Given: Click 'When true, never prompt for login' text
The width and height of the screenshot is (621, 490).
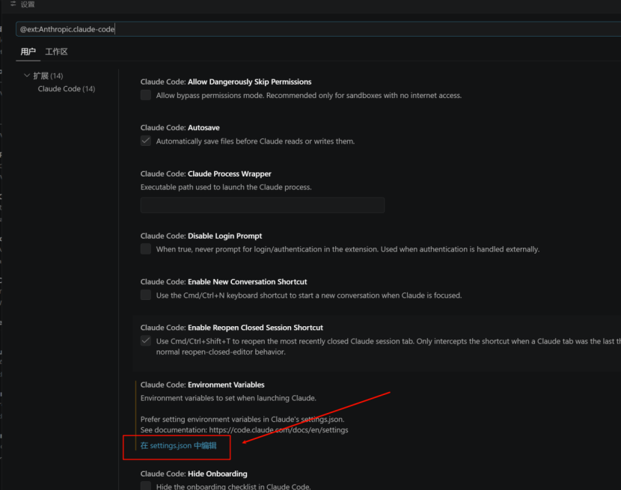Looking at the screenshot, I should (x=348, y=250).
